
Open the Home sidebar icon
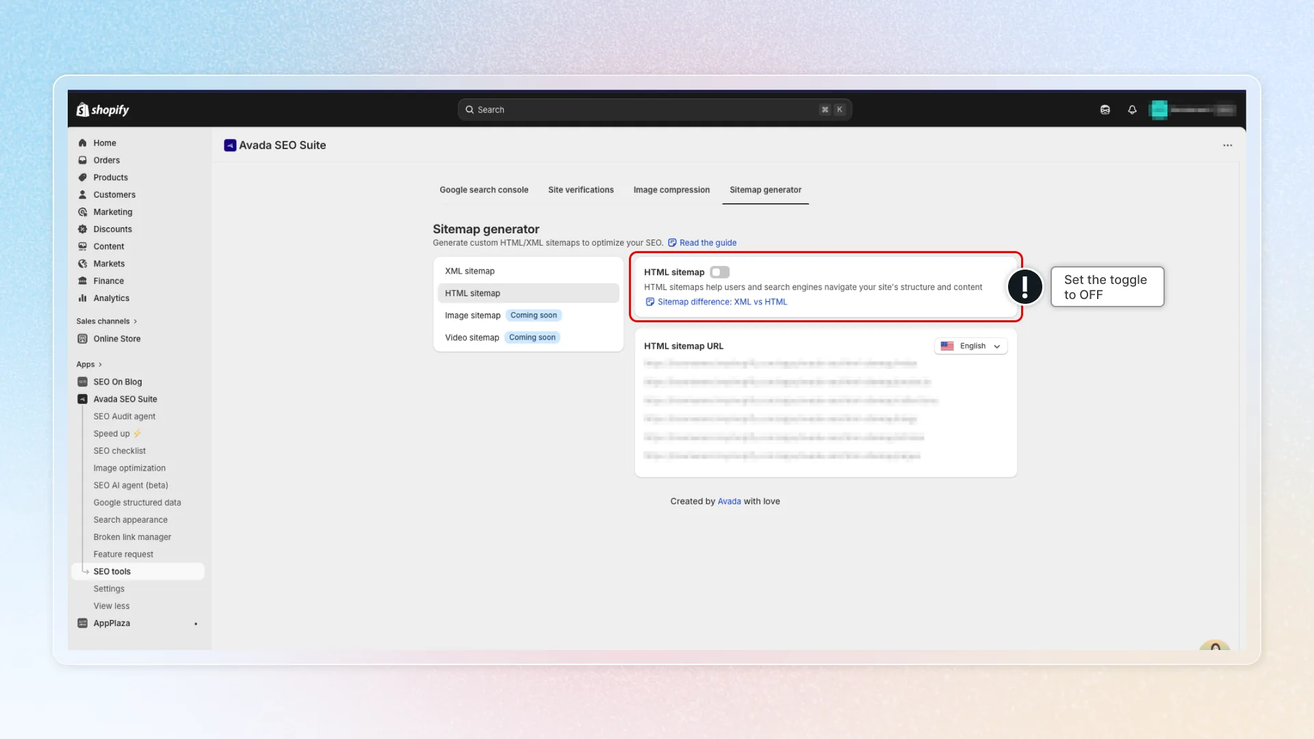click(x=82, y=143)
